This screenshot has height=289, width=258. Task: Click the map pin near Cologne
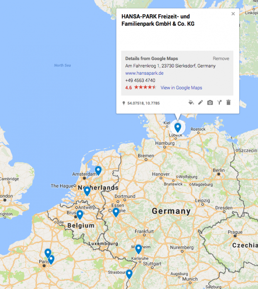[116, 212]
